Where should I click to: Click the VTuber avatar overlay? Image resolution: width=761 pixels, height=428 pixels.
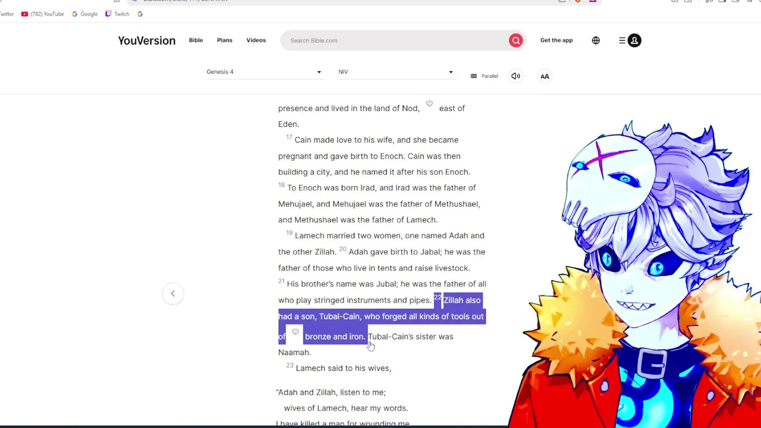636,273
